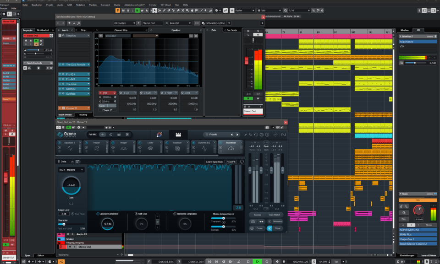Adjust the Character slider in Maximizer
Viewport: 440px width, 264px height.
tap(64, 224)
